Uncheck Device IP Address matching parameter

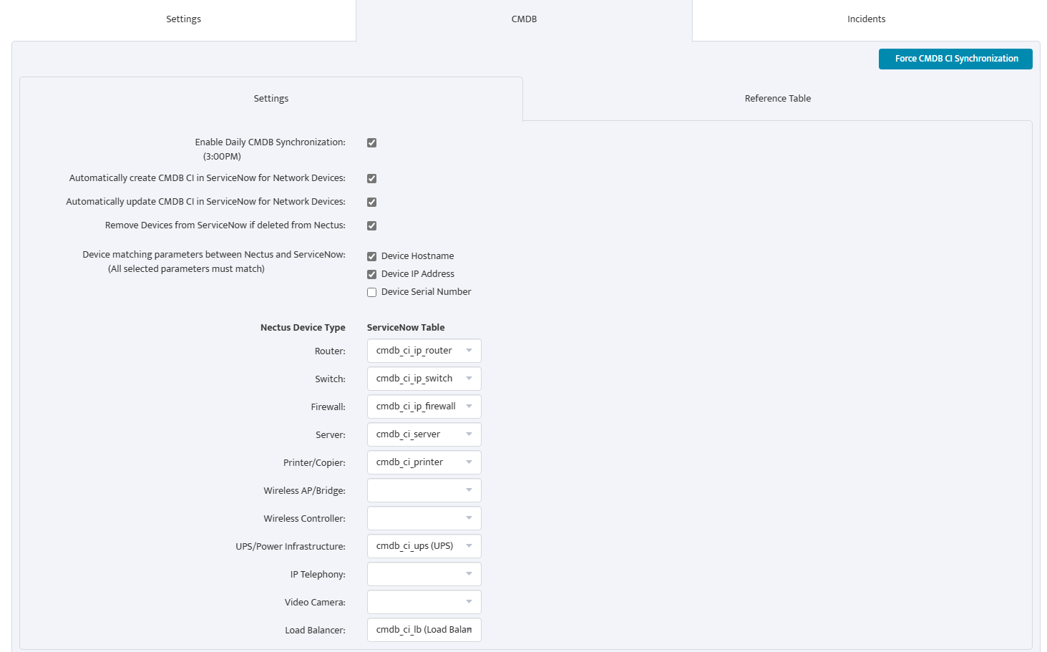[x=372, y=275]
